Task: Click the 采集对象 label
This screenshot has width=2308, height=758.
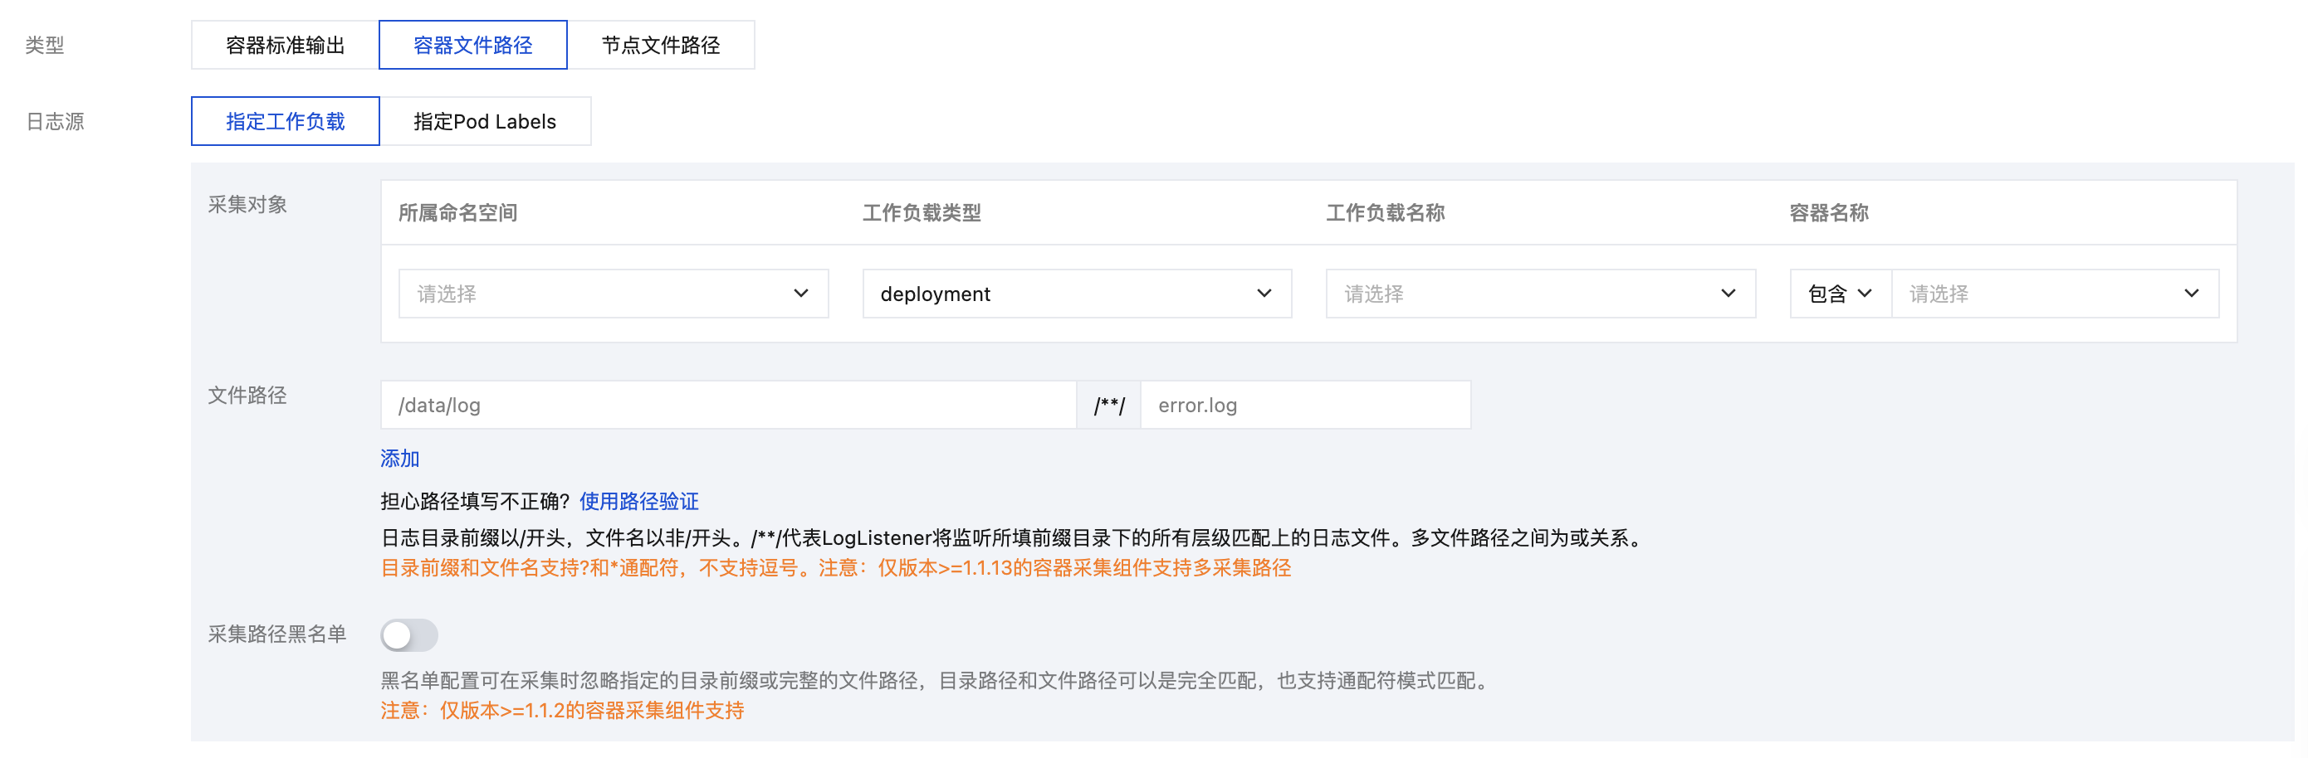Action: pos(247,204)
